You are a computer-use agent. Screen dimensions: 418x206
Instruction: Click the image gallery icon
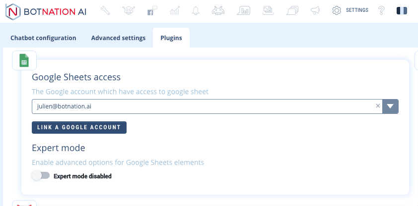(x=268, y=10)
